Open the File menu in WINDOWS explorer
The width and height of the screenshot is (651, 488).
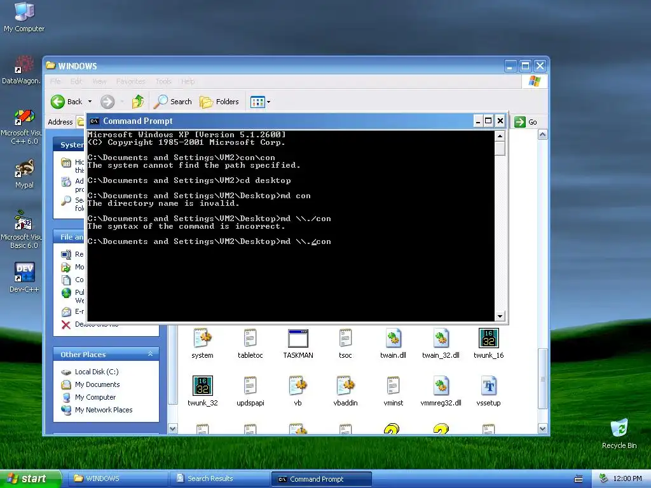pos(55,81)
